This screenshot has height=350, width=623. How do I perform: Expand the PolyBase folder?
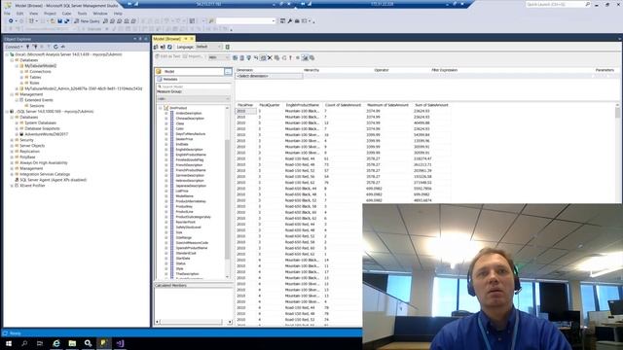(12, 157)
